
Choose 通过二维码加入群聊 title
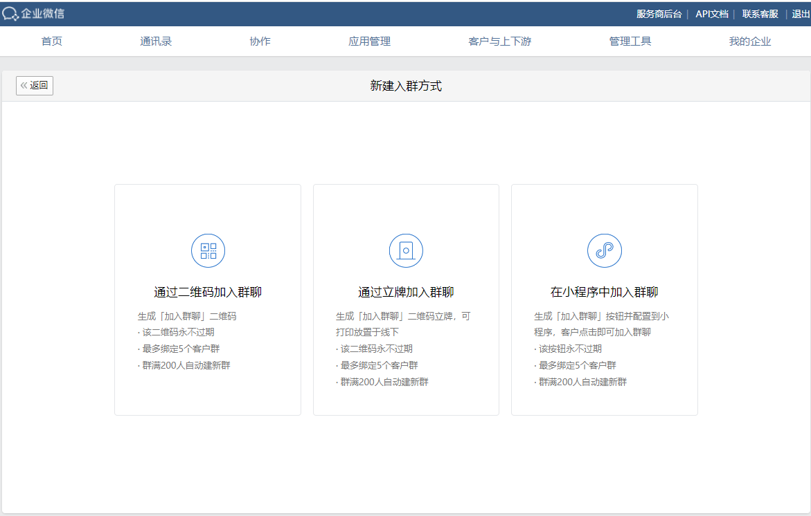(208, 293)
